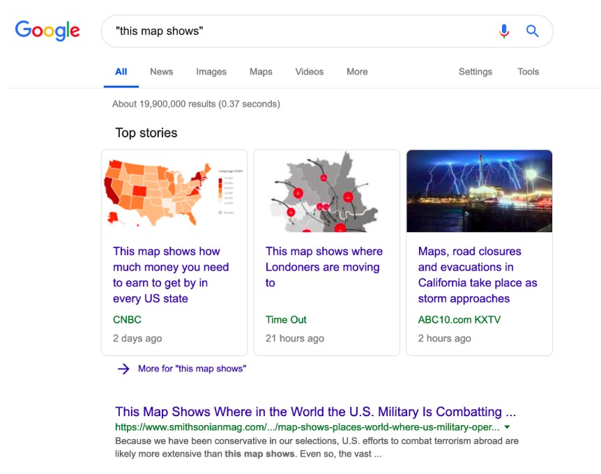Expand Smithsonian result URL dropdown arrow
Viewport: 601px width, 474px height.
(x=507, y=427)
